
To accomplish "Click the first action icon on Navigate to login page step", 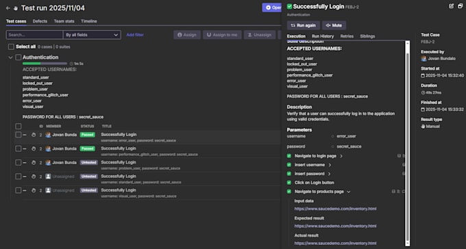I will pyautogui.click(x=399, y=156).
